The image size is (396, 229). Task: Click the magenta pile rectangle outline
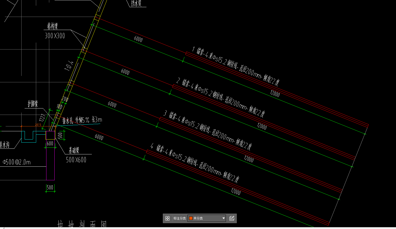pos(50,156)
